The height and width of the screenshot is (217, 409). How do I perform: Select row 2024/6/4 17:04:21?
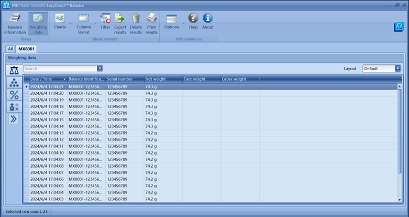[211, 86]
